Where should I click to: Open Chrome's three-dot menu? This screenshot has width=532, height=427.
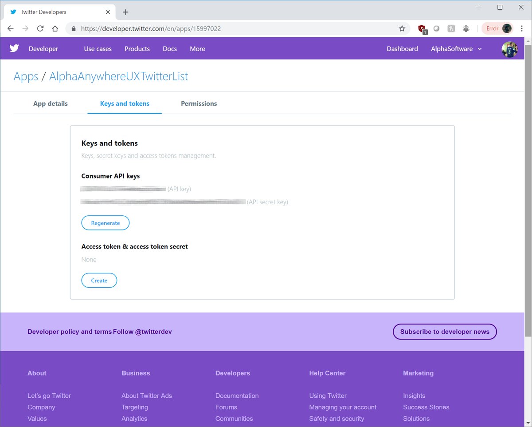coord(521,28)
